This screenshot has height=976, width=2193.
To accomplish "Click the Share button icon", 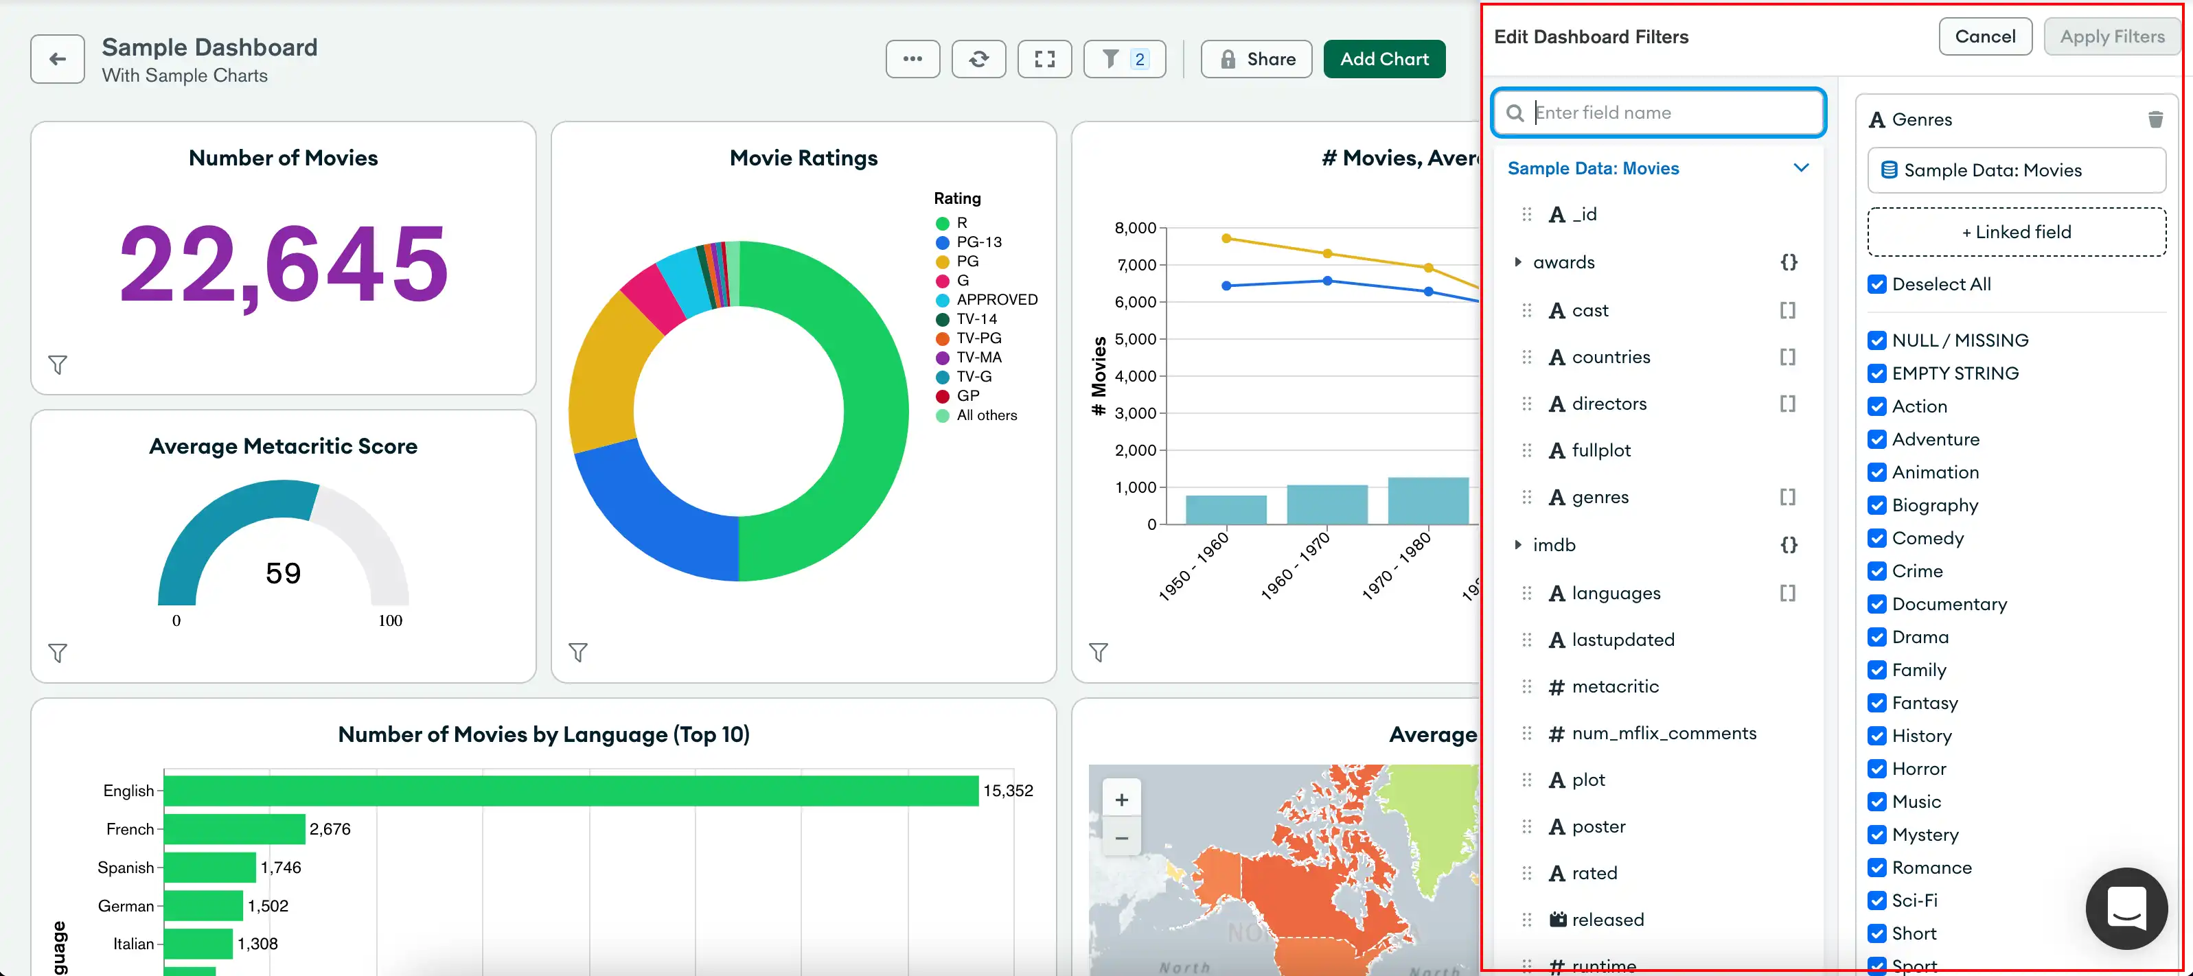I will (x=1225, y=59).
